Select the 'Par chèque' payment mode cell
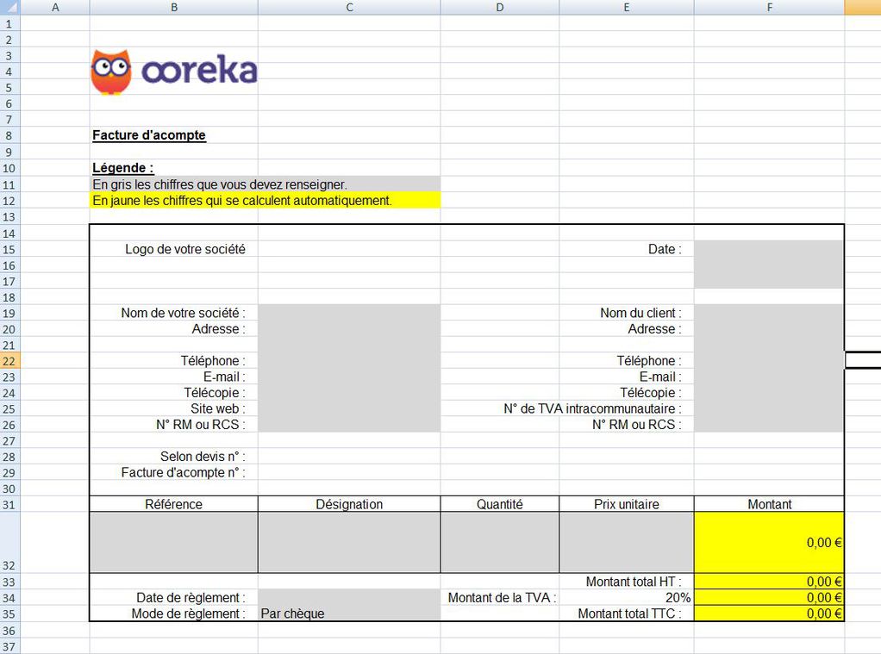This screenshot has width=881, height=654. click(348, 614)
